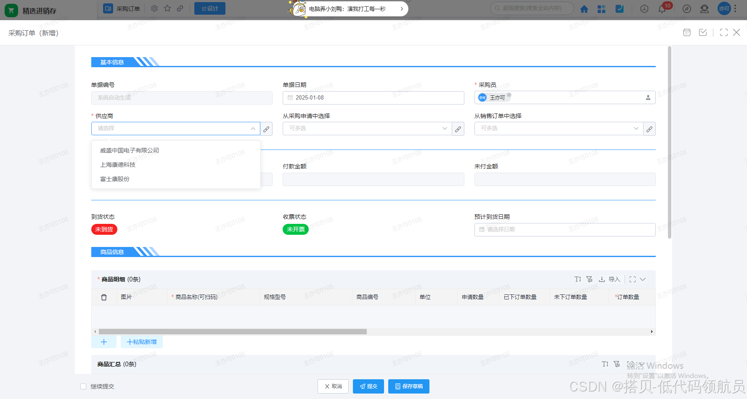Click the 提交 submit button
The width and height of the screenshot is (747, 399).
368,386
